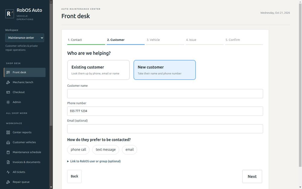Click the All tickets activity icon
Image resolution: width=302 pixels, height=189 pixels.
tap(8, 172)
